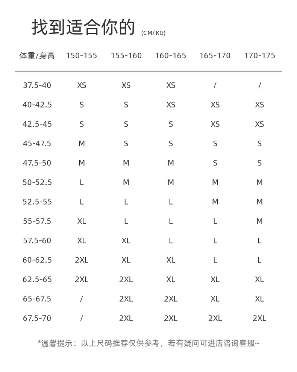Click the 温馨提示 footnote text

point(148,343)
